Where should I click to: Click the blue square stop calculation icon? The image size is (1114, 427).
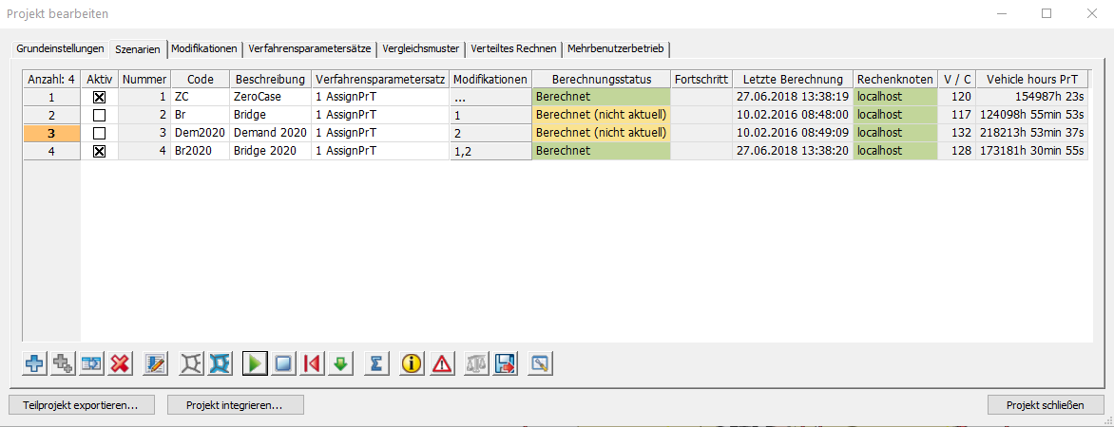pos(283,363)
